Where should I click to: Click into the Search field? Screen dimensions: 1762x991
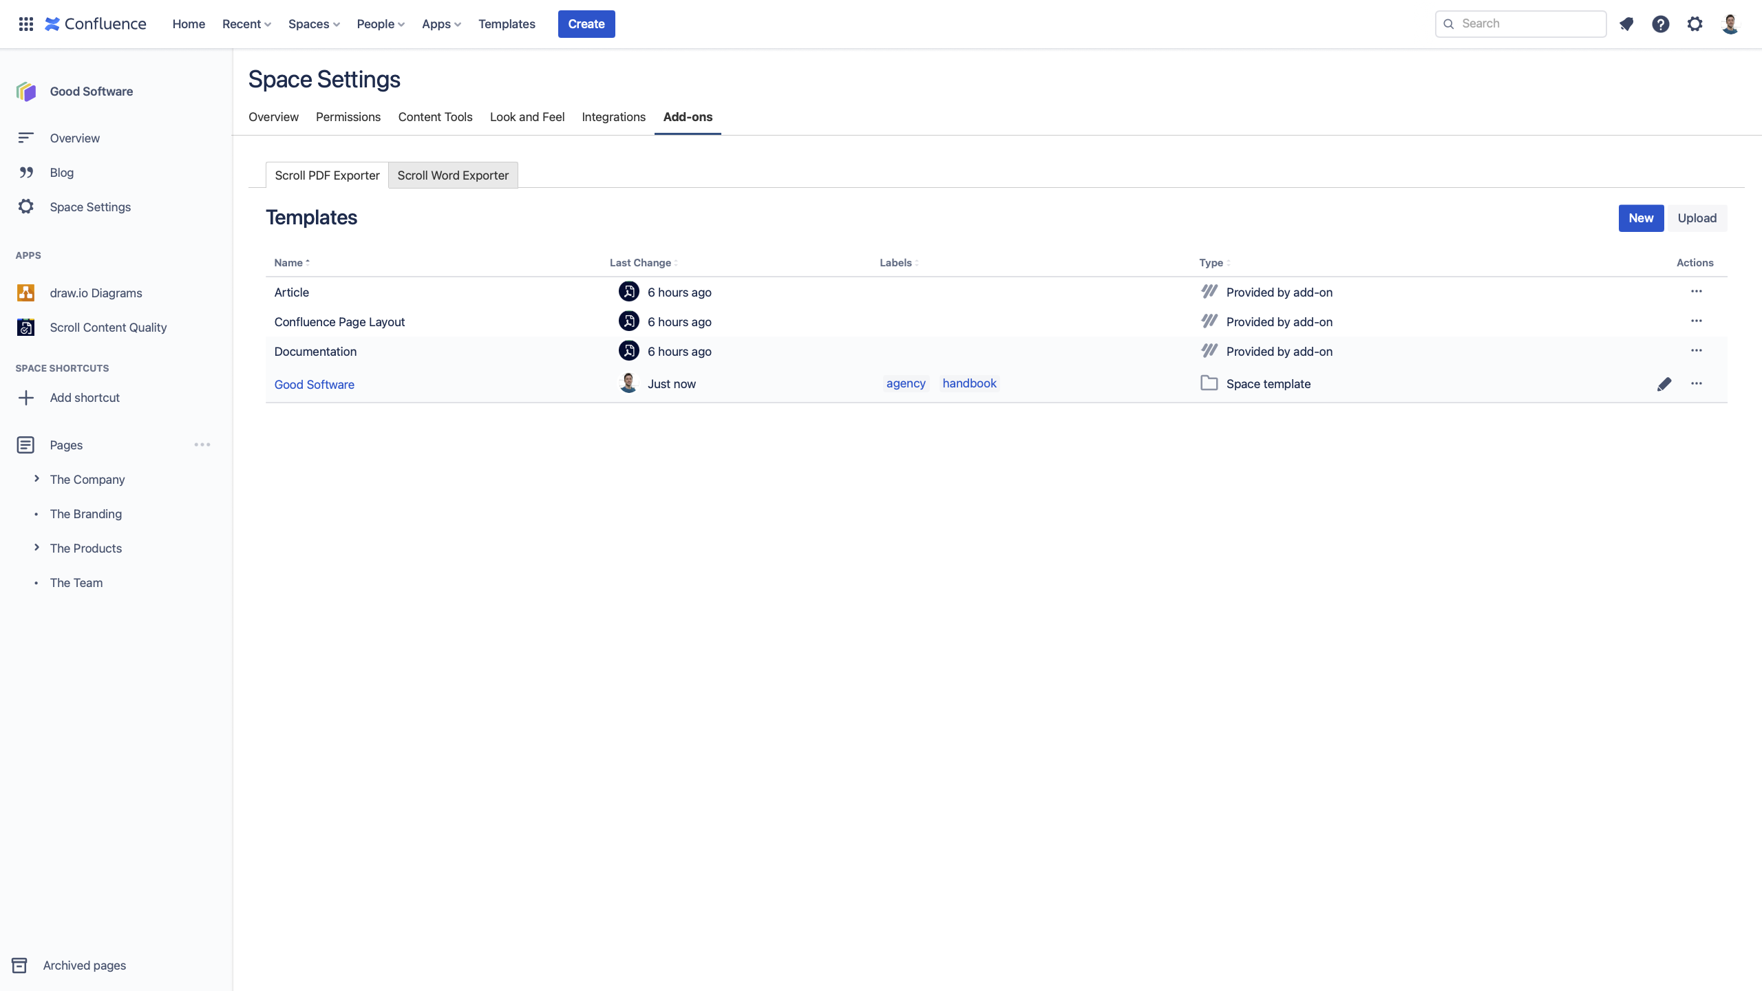1528,24
